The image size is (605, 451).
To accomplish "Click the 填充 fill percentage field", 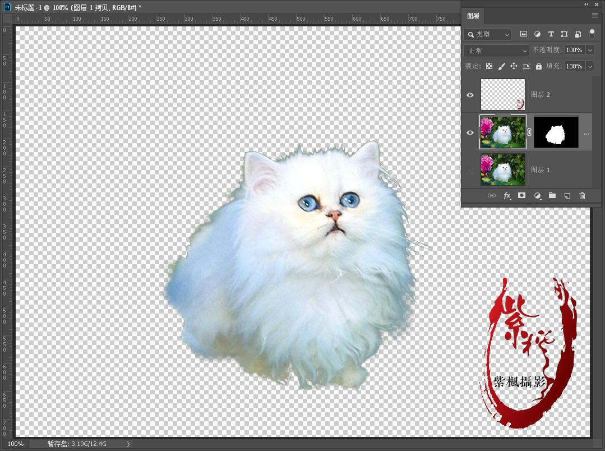I will 574,66.
